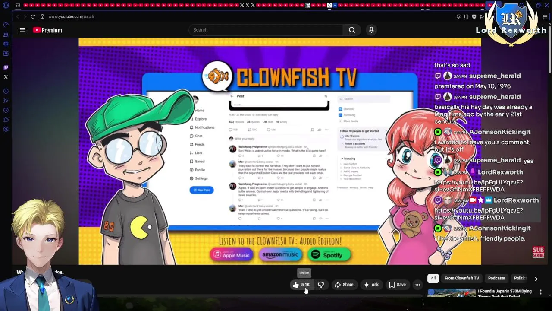
Task: Open the YouTube hamburger guide menu
Action: point(22,30)
